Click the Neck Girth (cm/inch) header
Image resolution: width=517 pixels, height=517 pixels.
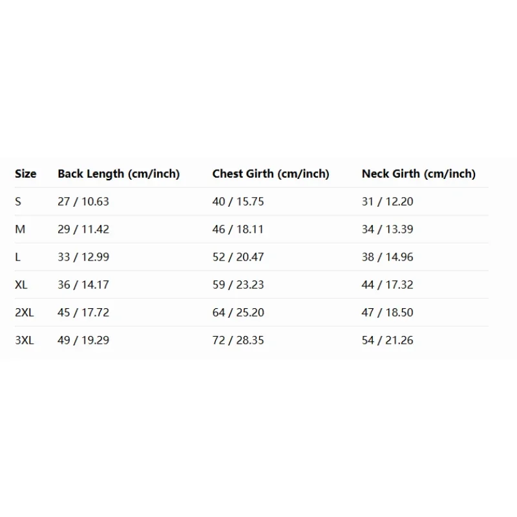(x=418, y=174)
